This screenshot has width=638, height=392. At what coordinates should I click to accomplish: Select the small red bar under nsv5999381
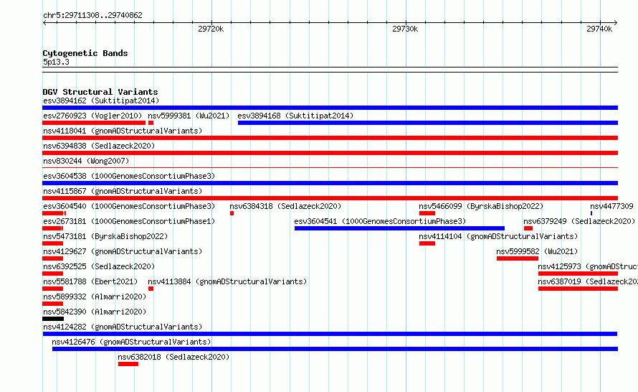pos(151,123)
